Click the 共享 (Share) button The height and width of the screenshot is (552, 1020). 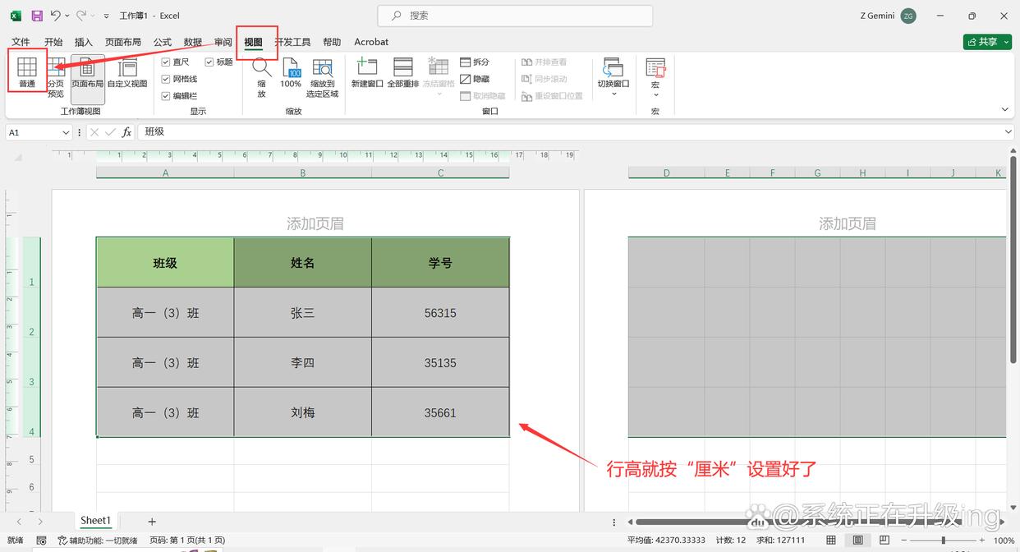987,42
